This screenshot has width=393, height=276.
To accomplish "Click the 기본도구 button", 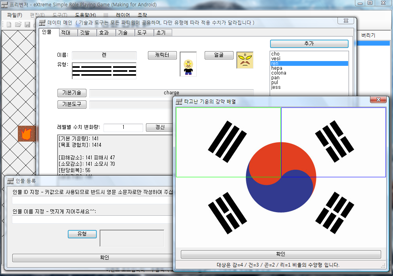I will [72, 104].
